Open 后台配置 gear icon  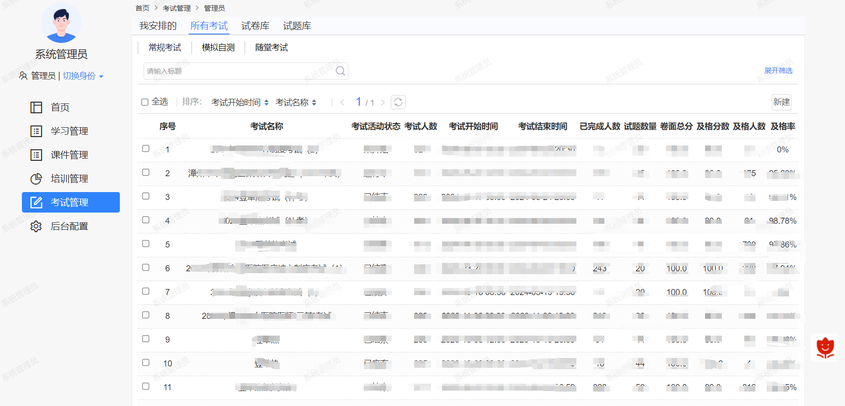pyautogui.click(x=36, y=227)
